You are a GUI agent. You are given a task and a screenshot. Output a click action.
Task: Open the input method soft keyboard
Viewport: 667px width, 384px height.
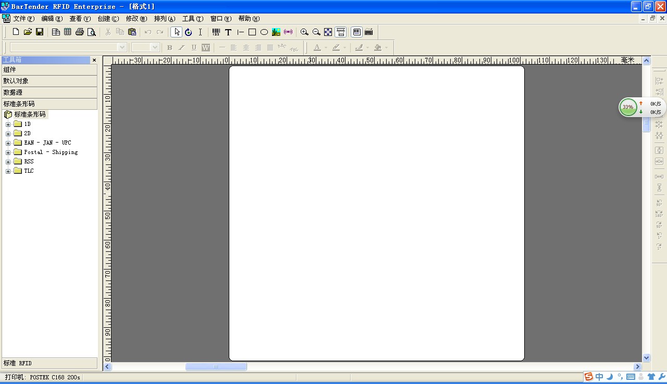point(631,377)
